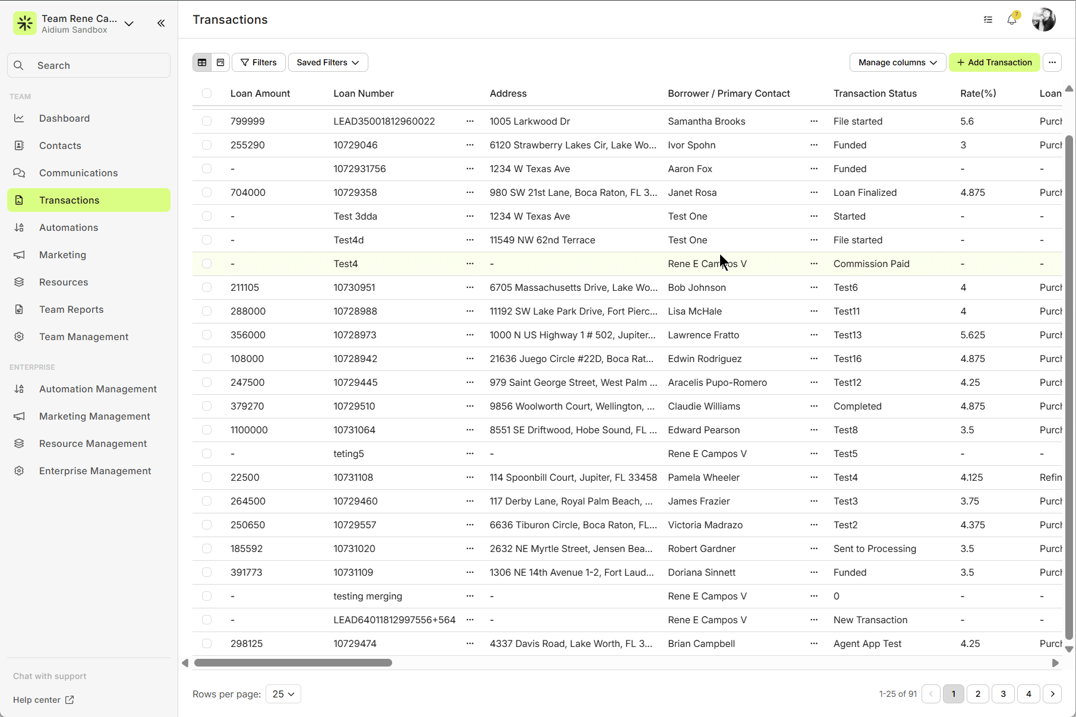Open the notifications bell

1012,20
